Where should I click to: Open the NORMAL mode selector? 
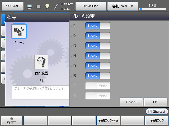[12, 6]
